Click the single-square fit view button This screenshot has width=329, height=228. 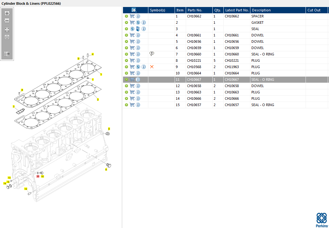click(x=7, y=37)
